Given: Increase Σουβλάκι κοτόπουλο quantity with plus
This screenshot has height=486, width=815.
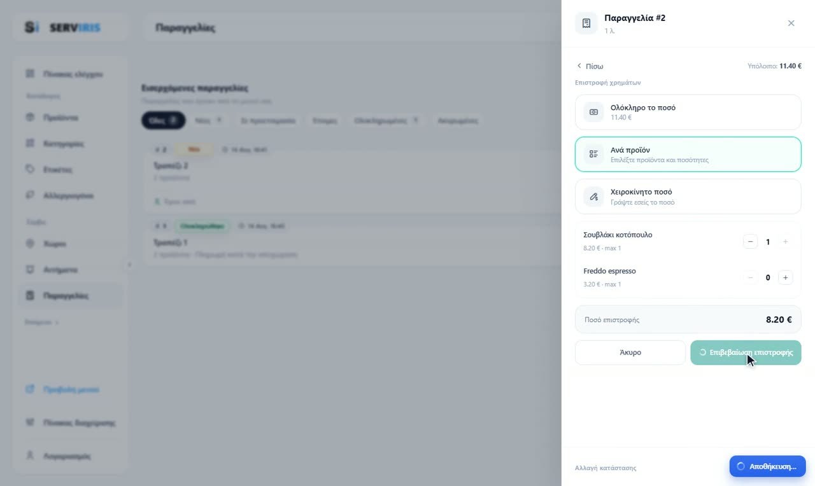Looking at the screenshot, I should coord(785,242).
